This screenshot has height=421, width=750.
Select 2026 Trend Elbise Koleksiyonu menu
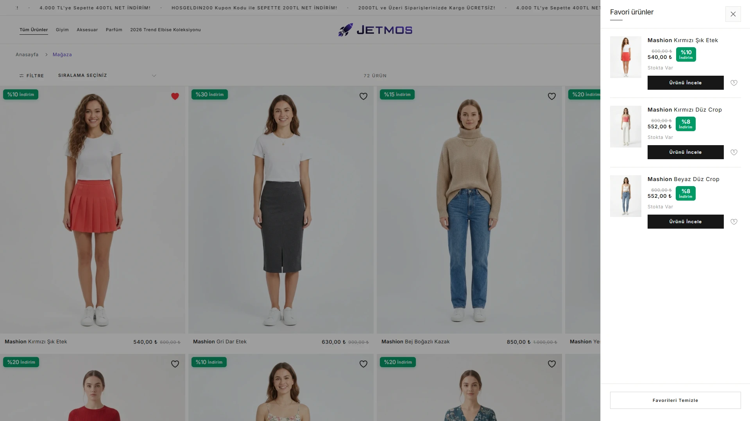[165, 30]
